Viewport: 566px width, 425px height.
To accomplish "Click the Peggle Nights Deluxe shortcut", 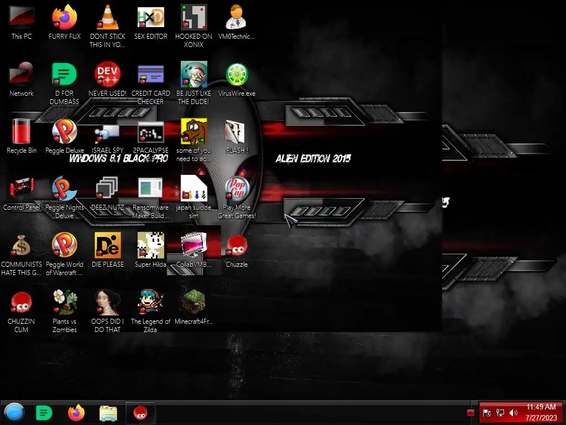I will [x=64, y=198].
